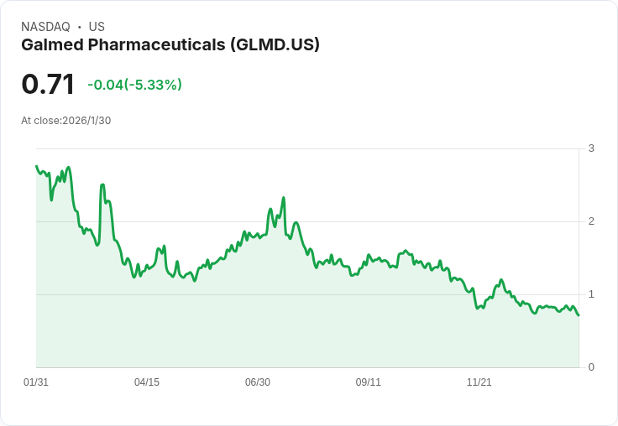Click the US market label

coord(97,27)
